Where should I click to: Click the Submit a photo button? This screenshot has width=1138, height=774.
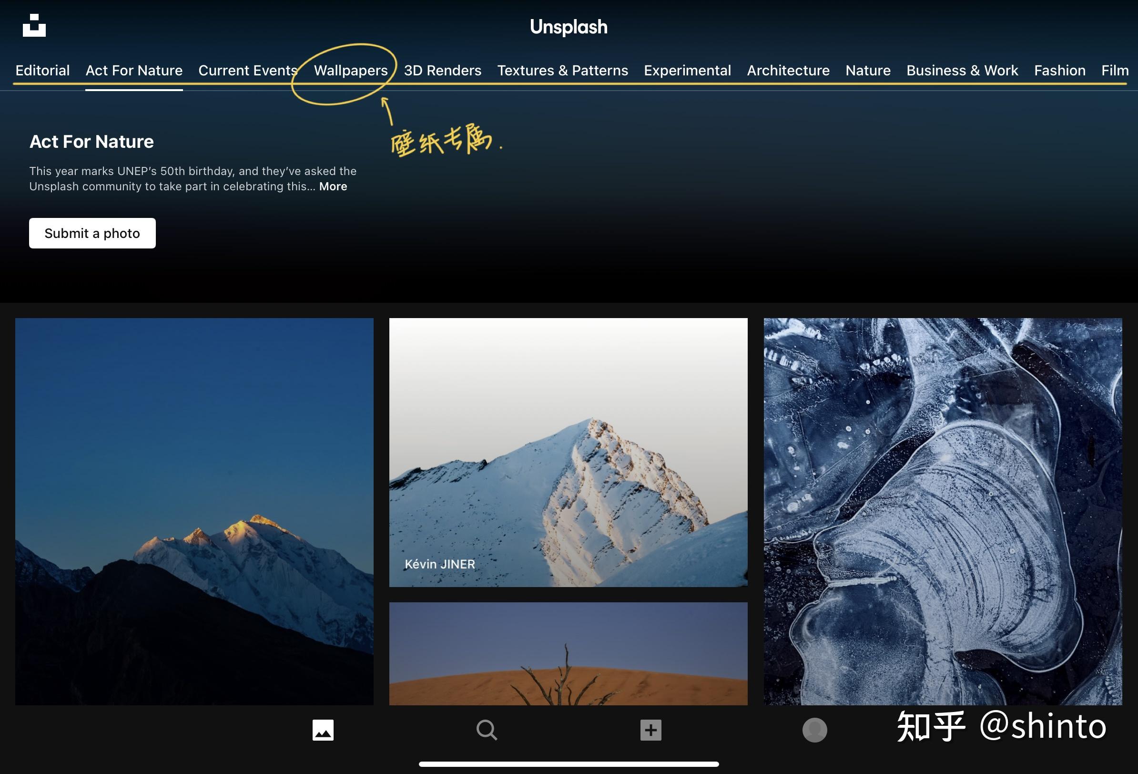pos(92,232)
